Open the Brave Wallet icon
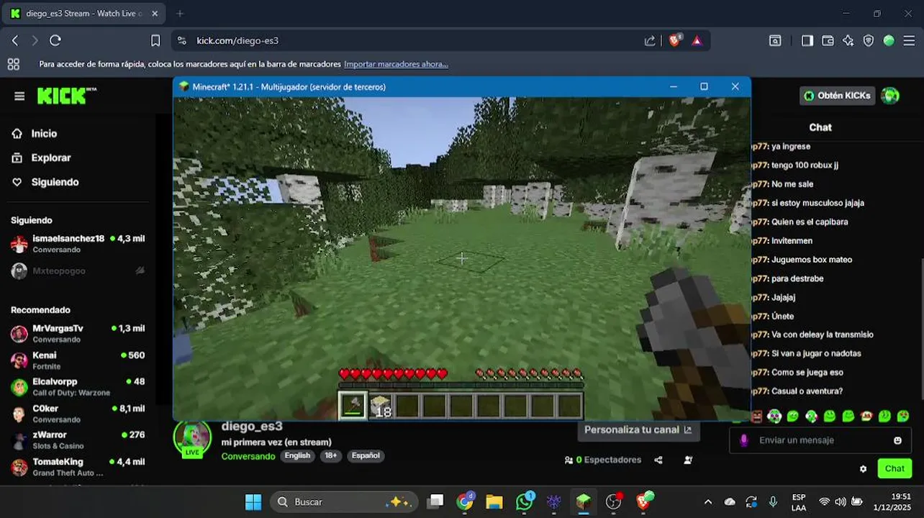This screenshot has width=924, height=518. pos(828,41)
